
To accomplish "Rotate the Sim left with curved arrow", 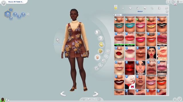I will 63,94.
